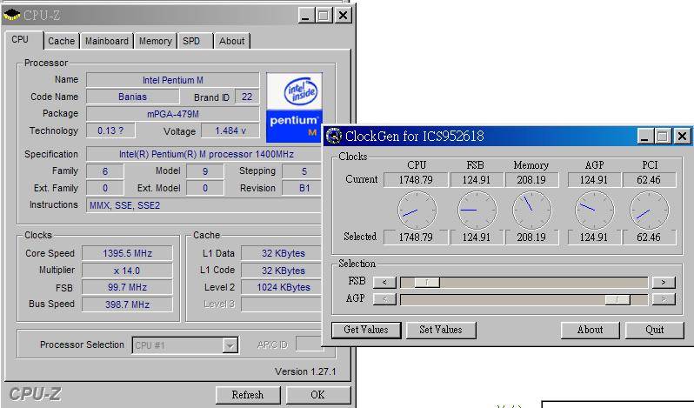The width and height of the screenshot is (694, 408).
Task: Open the SPD tab
Action: coord(195,41)
